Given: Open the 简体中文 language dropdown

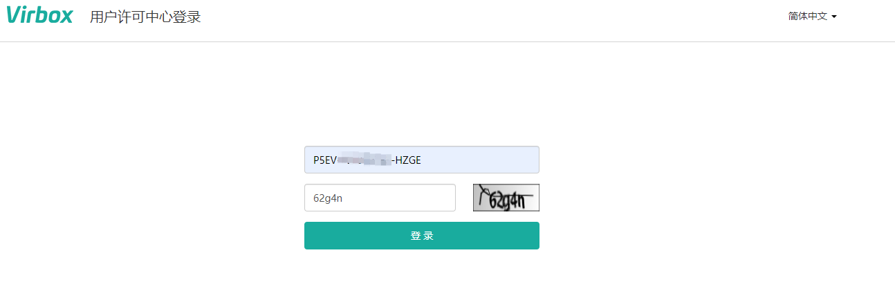Looking at the screenshot, I should point(813,16).
